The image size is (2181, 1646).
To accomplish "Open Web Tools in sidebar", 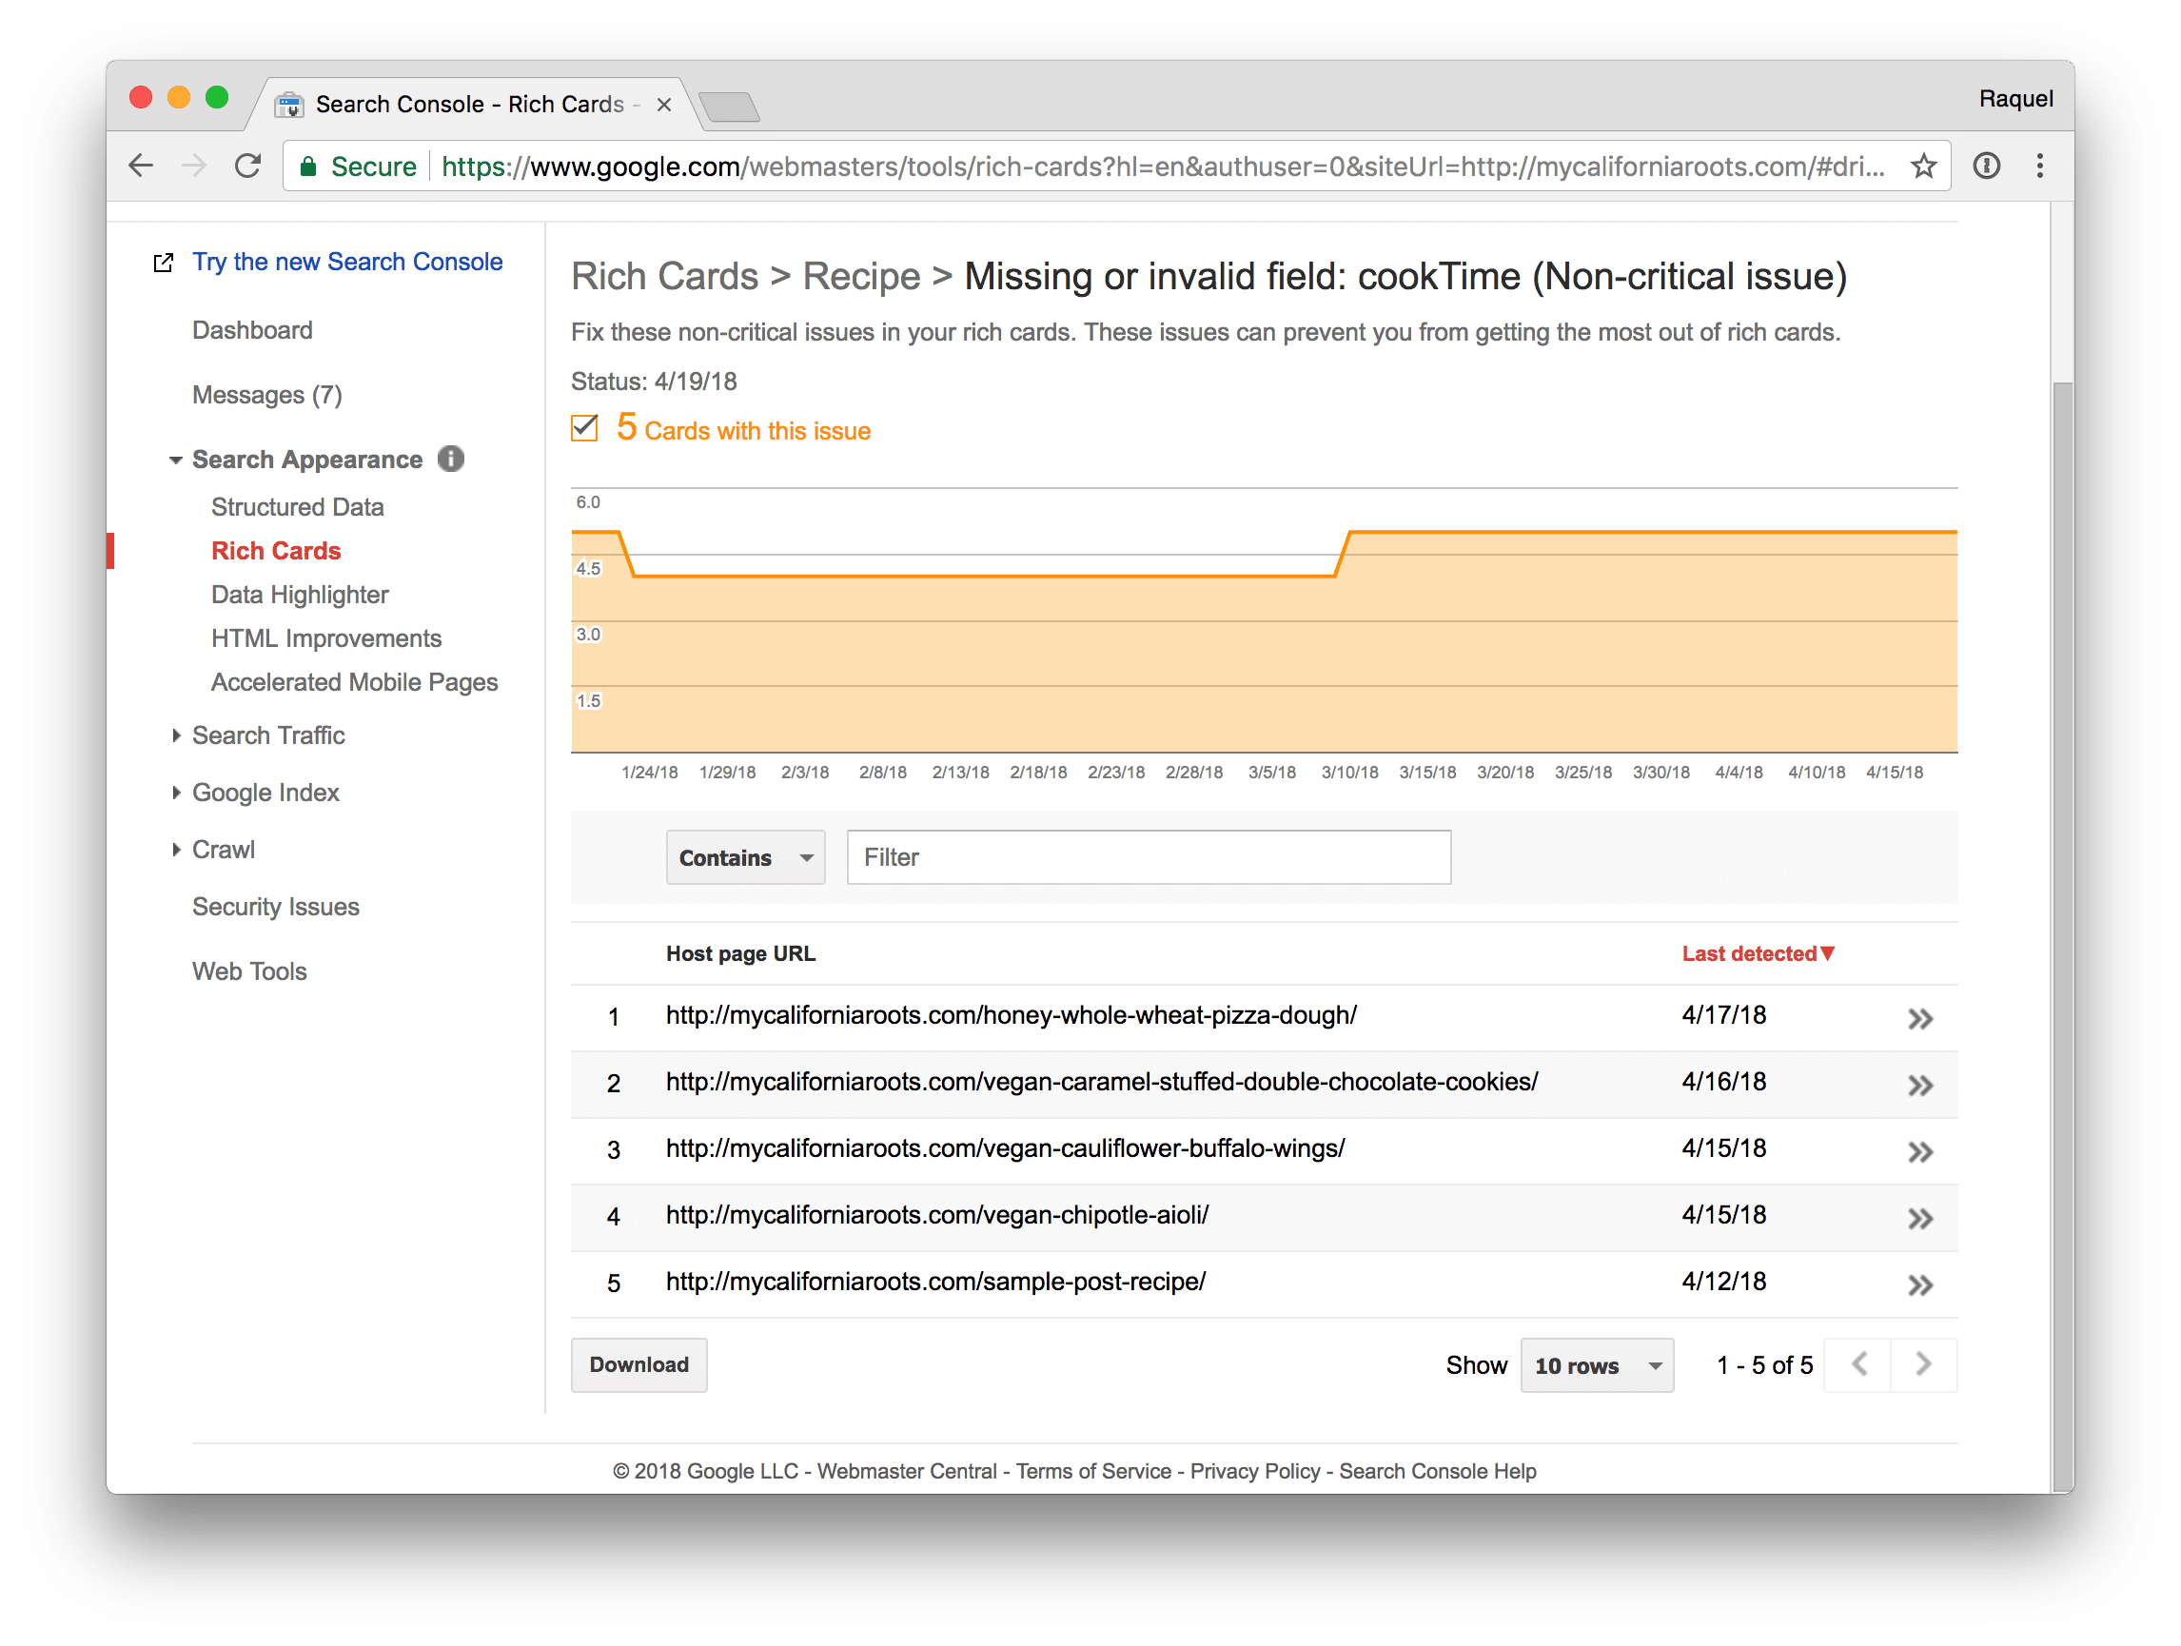I will (x=249, y=971).
